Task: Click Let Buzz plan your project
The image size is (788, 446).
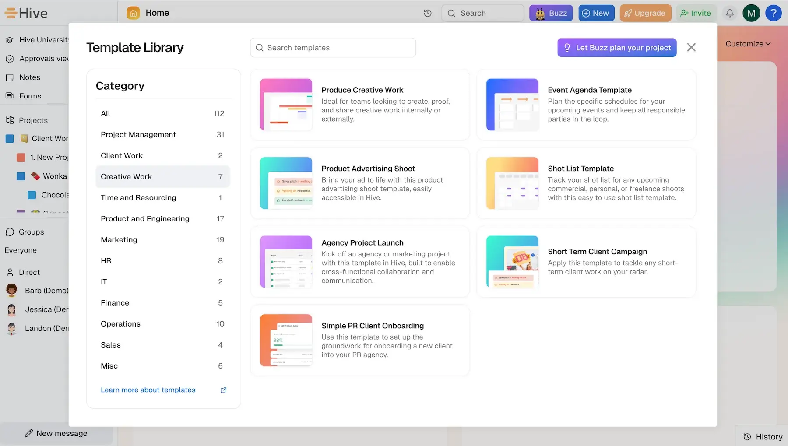Action: [617, 48]
